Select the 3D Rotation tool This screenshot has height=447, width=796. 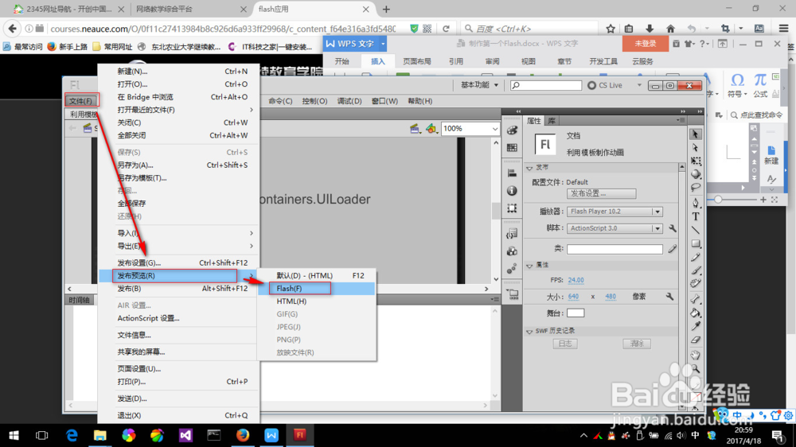(696, 174)
